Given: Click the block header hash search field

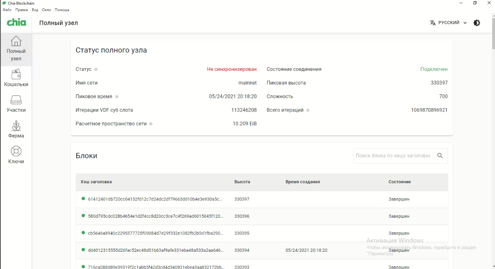Looking at the screenshot, I should click(x=393, y=155).
